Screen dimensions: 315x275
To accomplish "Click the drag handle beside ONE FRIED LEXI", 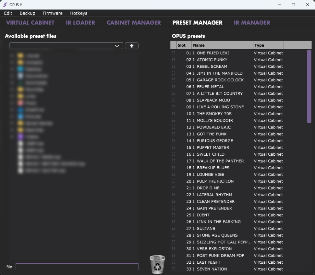I will (173, 53).
